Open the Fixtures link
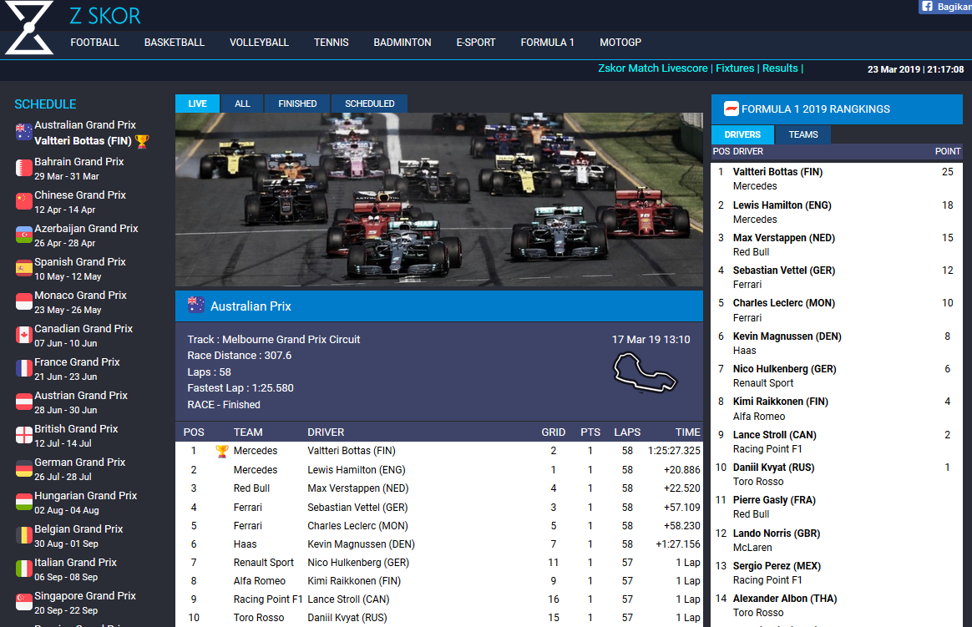Screen dimensions: 972x627 click(735, 68)
